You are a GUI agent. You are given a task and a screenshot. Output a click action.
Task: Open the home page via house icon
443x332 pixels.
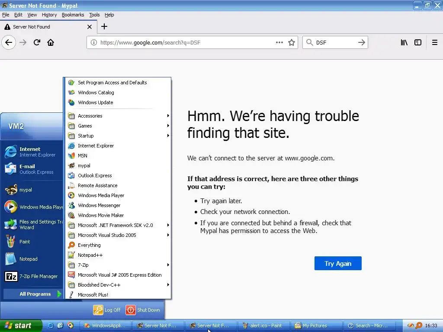(51, 43)
